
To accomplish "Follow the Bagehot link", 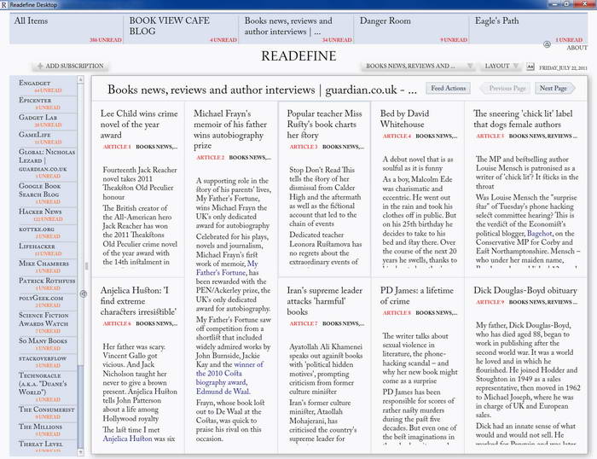I will [x=539, y=233].
